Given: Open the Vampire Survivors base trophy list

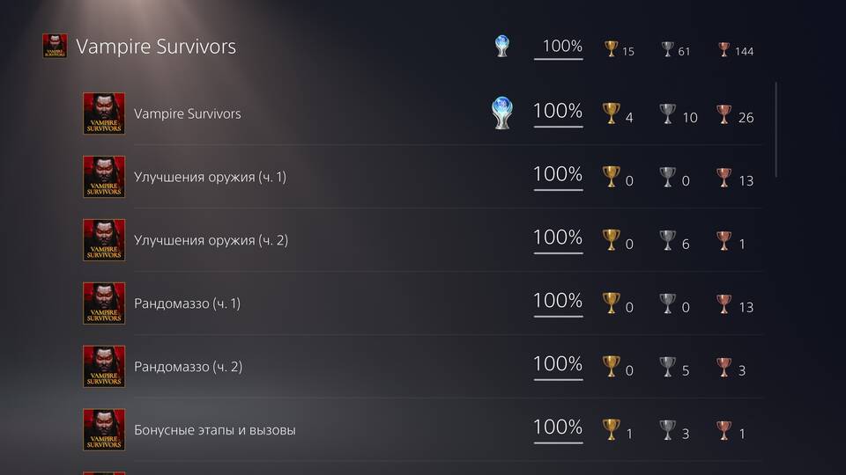Looking at the screenshot, I should click(422, 113).
